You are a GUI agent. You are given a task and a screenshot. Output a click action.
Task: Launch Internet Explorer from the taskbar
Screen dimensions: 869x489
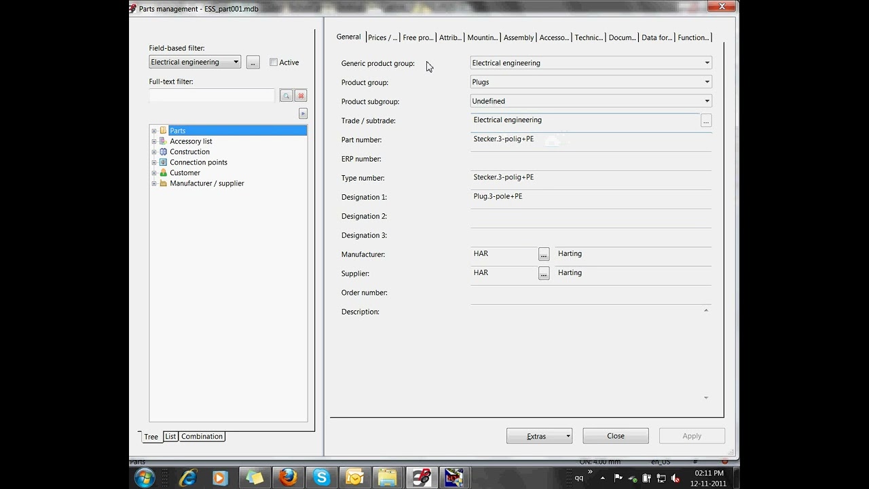(x=188, y=477)
